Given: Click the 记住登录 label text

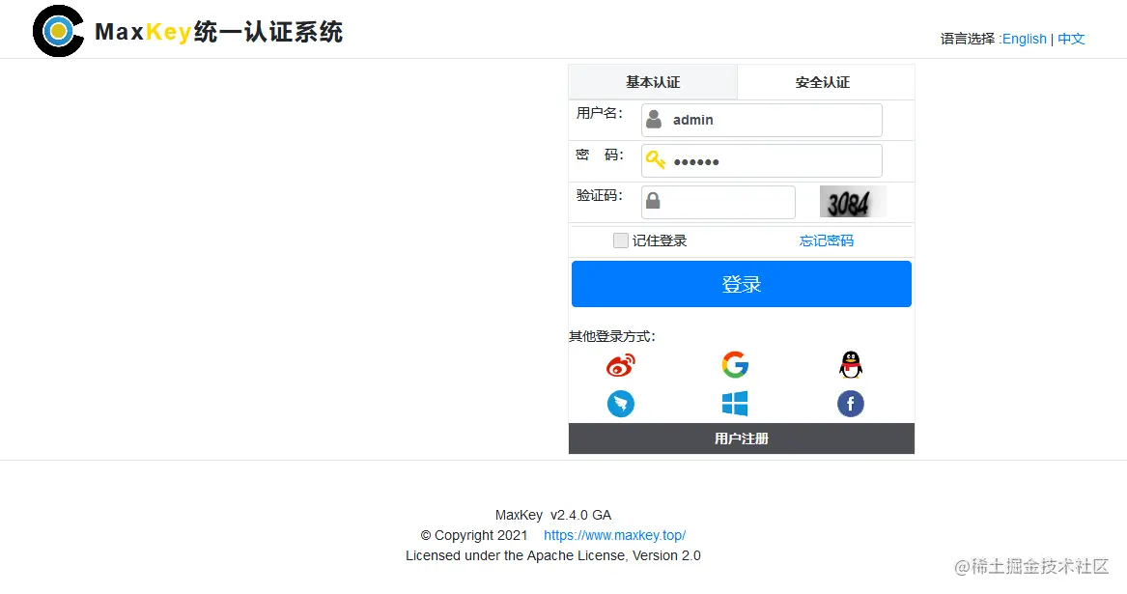Looking at the screenshot, I should pos(659,240).
